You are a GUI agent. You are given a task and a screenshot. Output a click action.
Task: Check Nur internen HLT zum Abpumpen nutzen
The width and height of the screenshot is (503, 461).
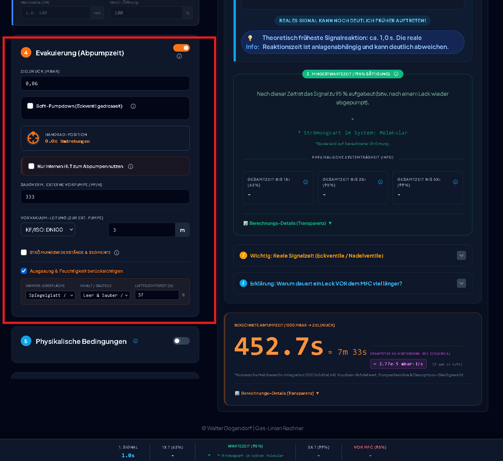tap(31, 166)
